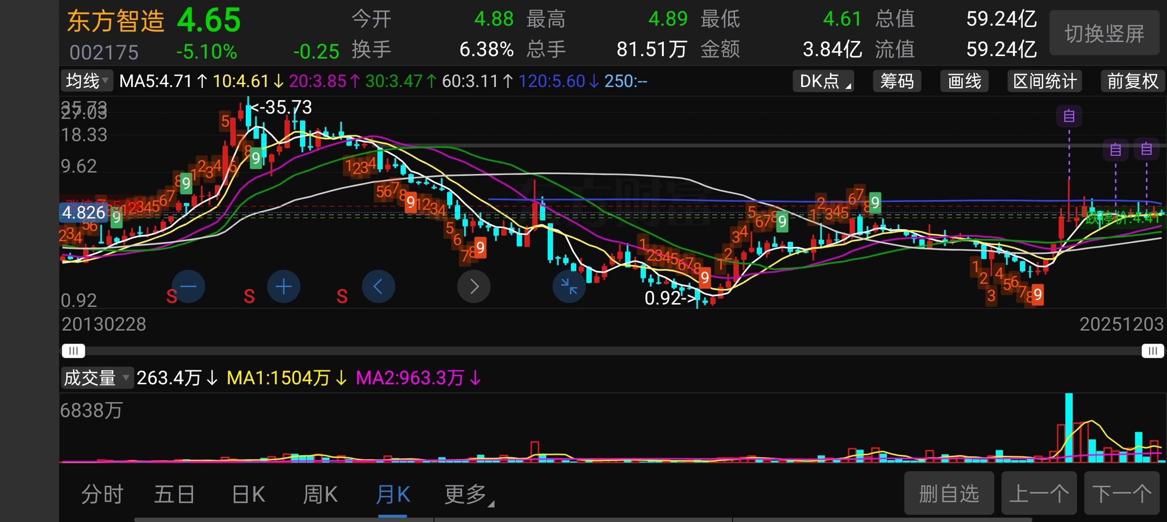Toggle 画线 drawing mode

[964, 81]
